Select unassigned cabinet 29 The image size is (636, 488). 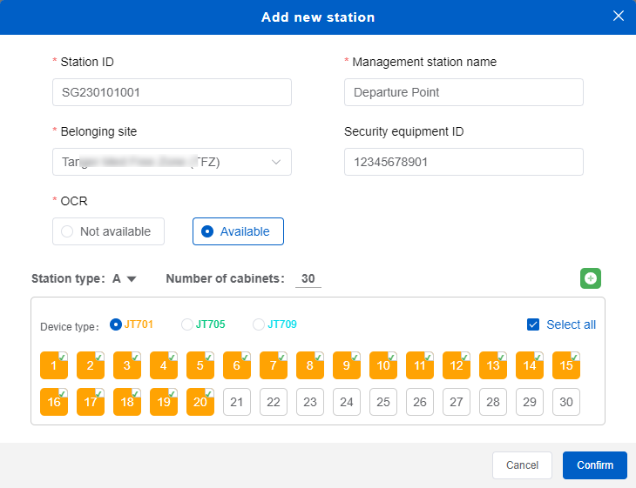pos(530,402)
